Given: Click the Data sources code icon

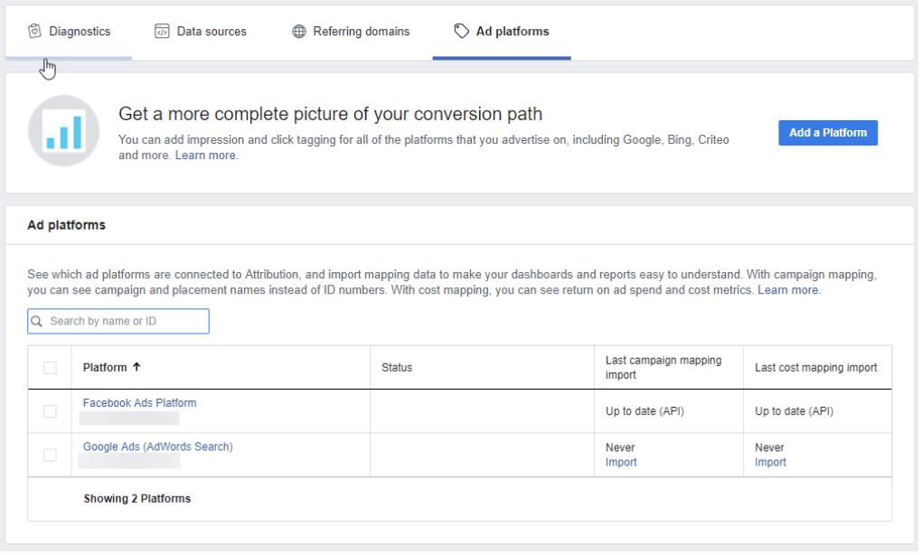Looking at the screenshot, I should (x=161, y=31).
